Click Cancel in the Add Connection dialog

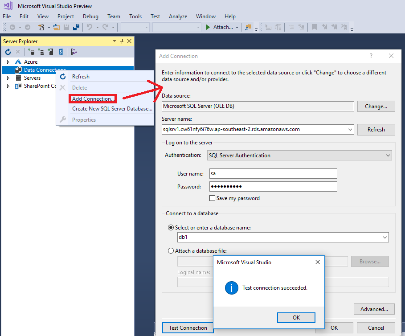[376, 328]
